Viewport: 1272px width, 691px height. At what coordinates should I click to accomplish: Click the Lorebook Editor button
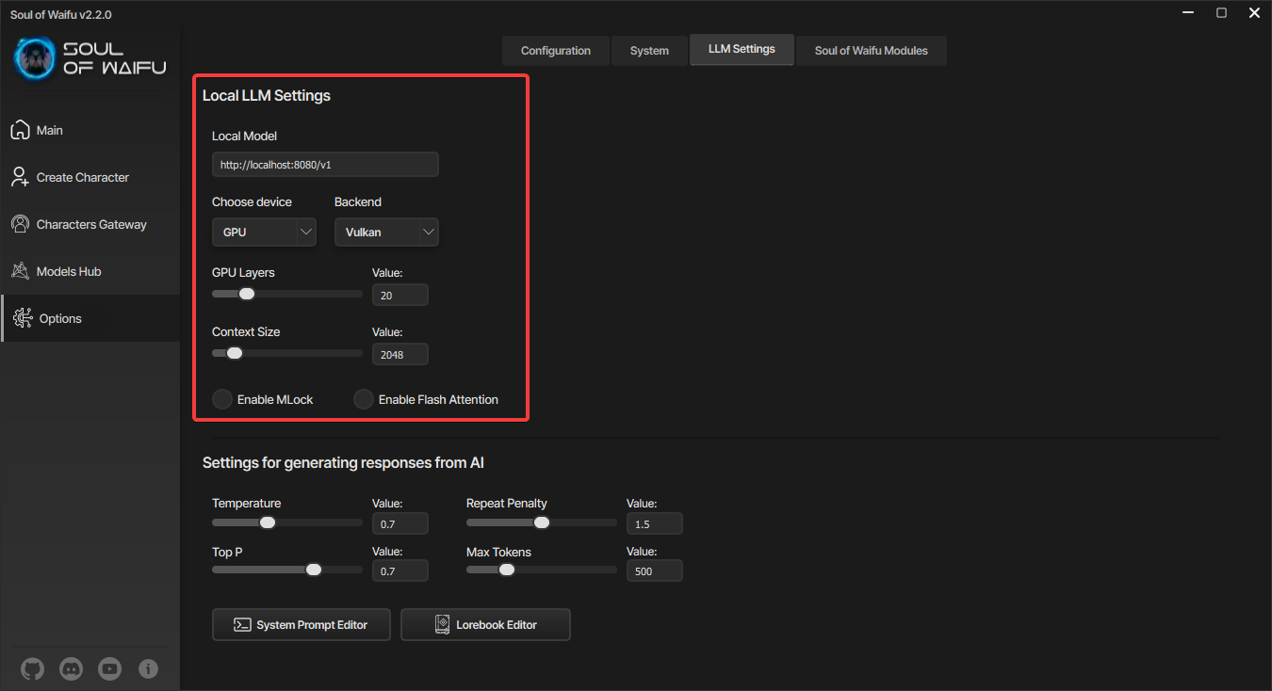(485, 624)
